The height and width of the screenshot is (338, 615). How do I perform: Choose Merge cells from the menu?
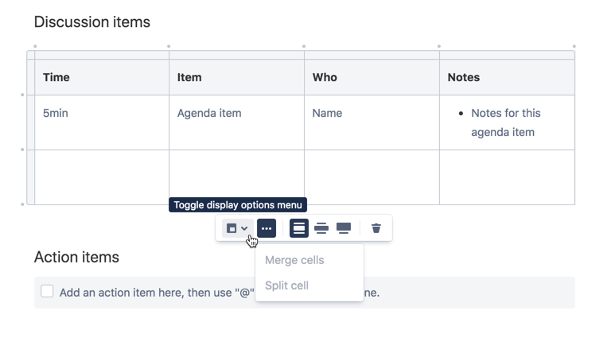(294, 260)
